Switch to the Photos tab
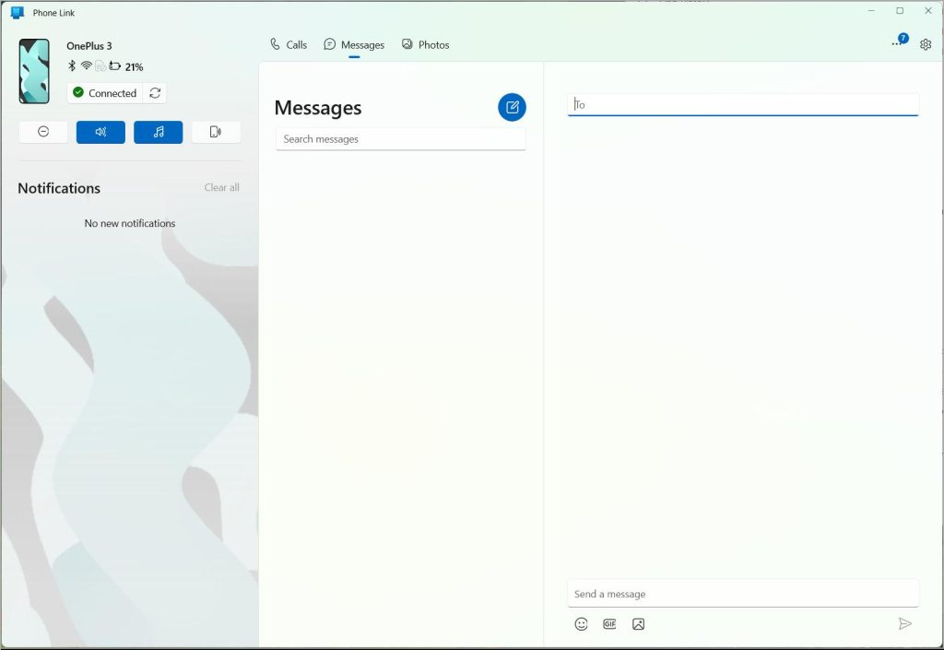 (x=425, y=43)
